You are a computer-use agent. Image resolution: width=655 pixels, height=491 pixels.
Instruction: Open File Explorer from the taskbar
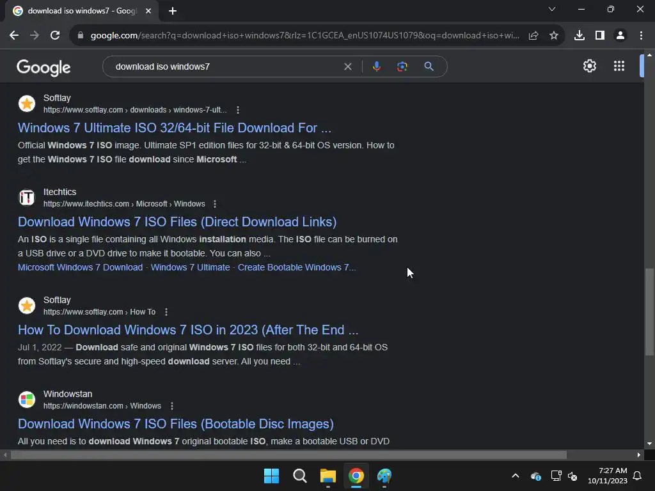(x=328, y=476)
